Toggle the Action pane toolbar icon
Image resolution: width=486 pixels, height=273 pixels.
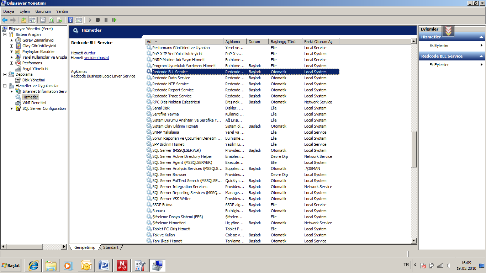[79, 20]
